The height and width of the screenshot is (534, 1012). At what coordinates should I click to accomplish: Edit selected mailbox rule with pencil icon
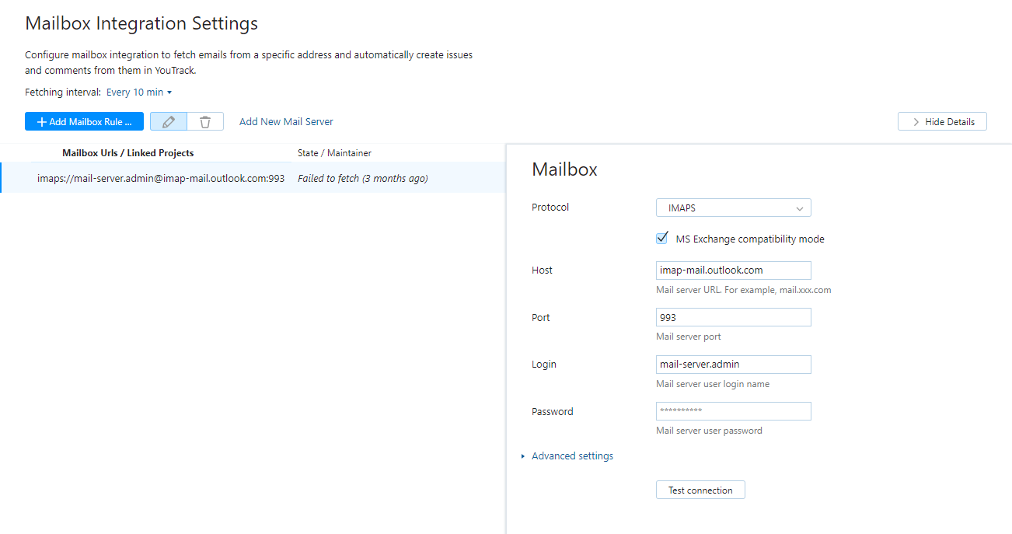coord(169,121)
